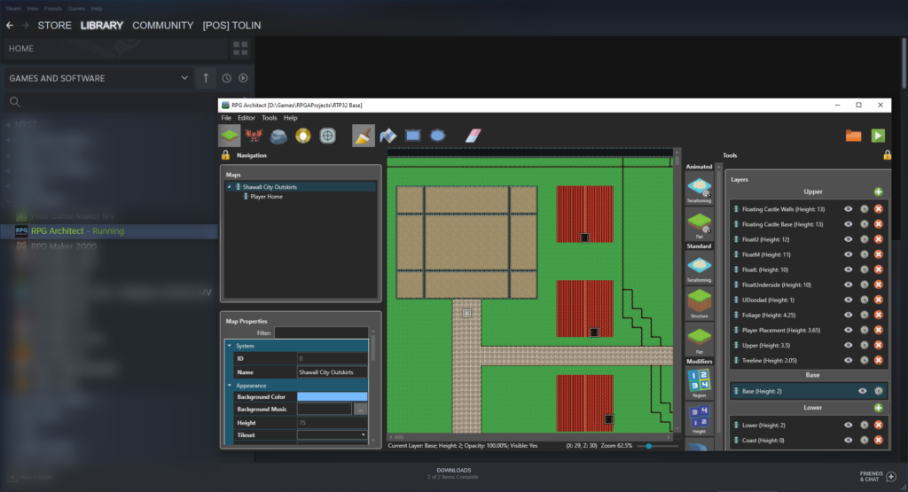Select the red demon enemy mode icon
The width and height of the screenshot is (908, 492).
click(254, 136)
